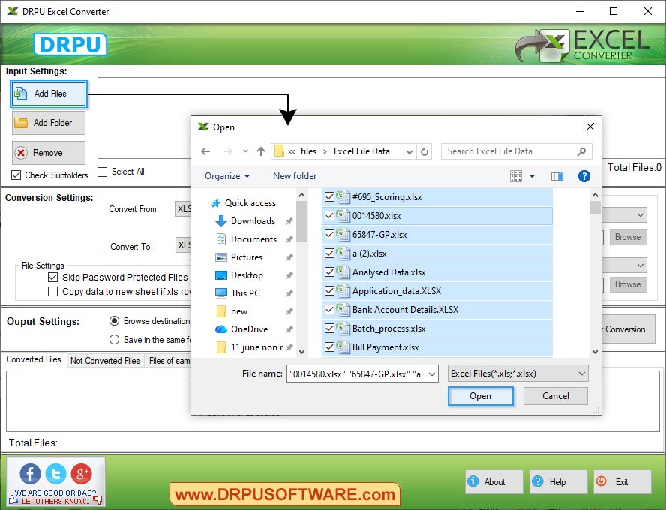
Task: Click the Help question mark in Open dialog
Action: 584,175
